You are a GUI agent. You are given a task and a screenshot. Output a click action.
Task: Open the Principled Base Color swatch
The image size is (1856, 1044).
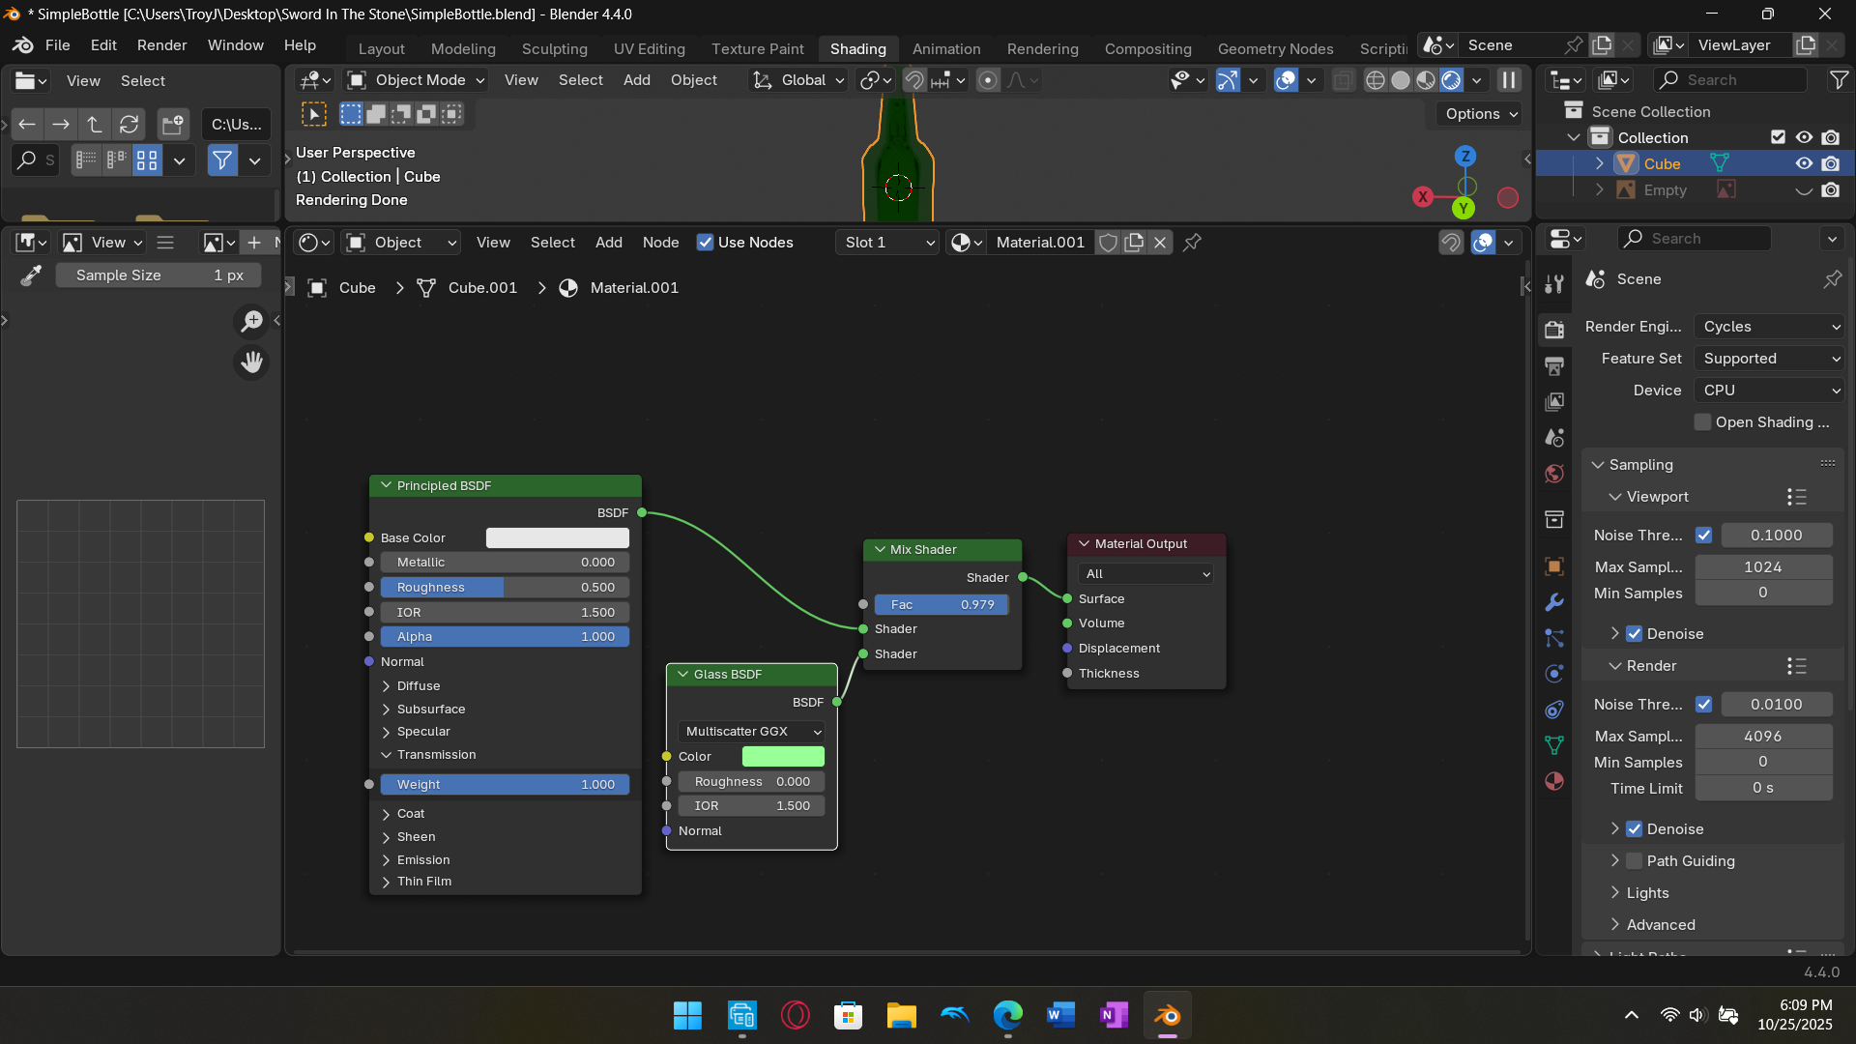(557, 538)
